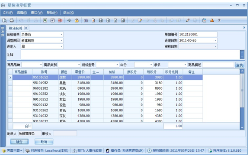This screenshot has height=156, width=250.
Task: Click the 确定 button
Action: pyautogui.click(x=19, y=142)
